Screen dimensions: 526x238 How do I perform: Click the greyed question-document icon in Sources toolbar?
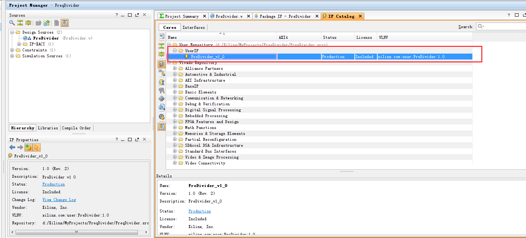[57, 23]
